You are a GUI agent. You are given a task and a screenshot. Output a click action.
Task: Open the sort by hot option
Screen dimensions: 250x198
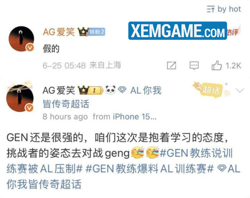point(224,9)
